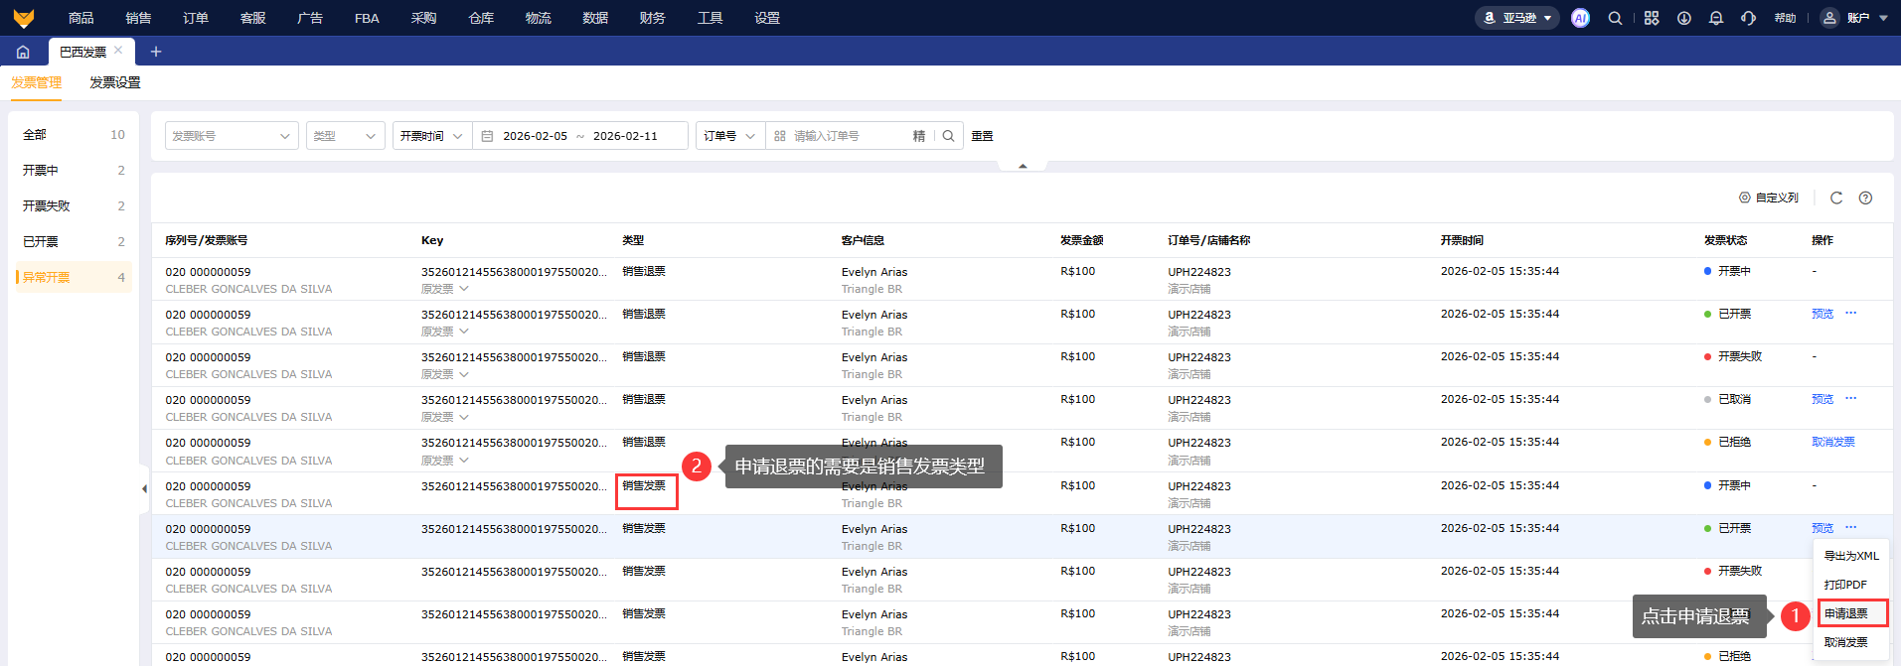Choose 导出为XML from the popup menu

1851,556
